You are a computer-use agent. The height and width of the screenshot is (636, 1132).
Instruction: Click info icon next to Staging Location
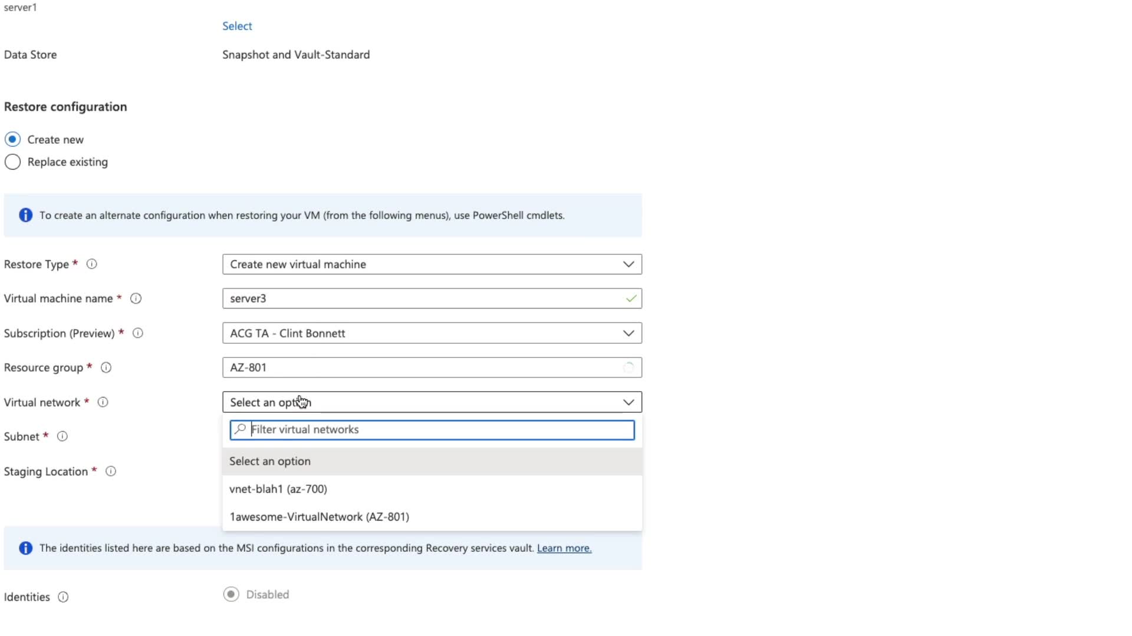pos(111,472)
